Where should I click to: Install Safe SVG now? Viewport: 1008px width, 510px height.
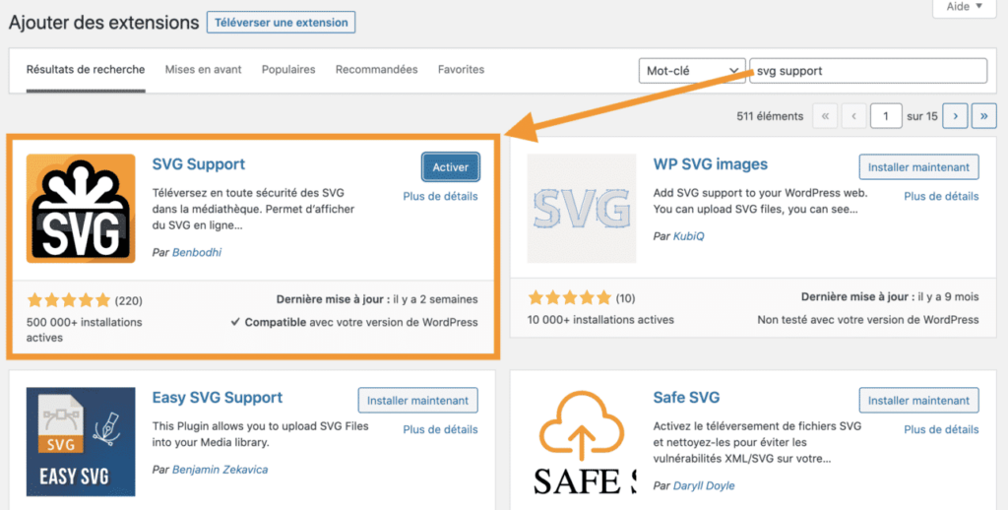click(x=918, y=400)
